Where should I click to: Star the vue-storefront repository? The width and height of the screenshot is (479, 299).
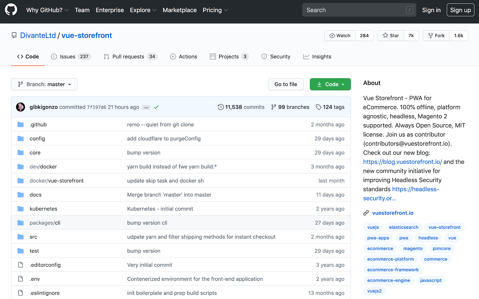point(391,36)
